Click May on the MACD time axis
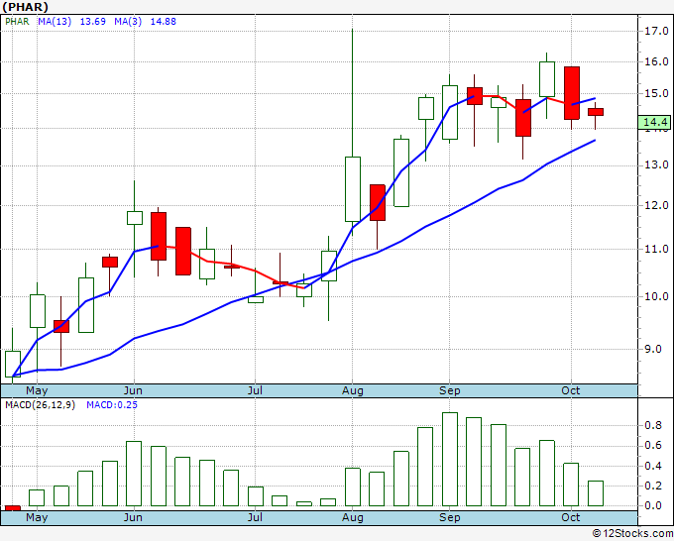 click(37, 517)
